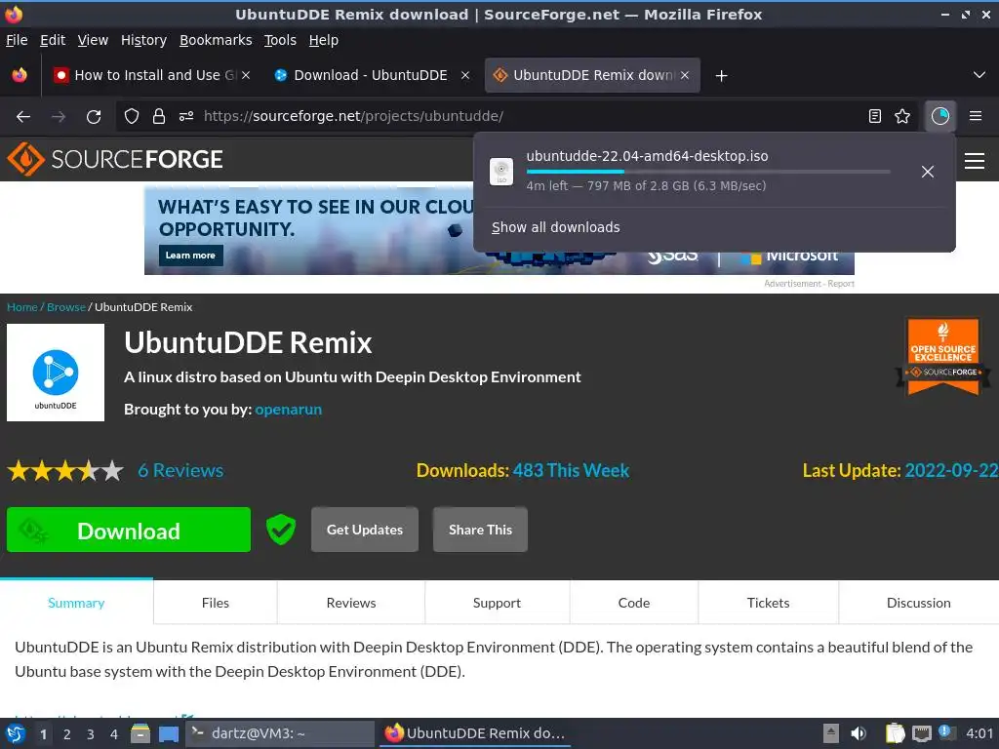The image size is (999, 749).
Task: Open site permissions icon in the address bar
Action: click(186, 117)
